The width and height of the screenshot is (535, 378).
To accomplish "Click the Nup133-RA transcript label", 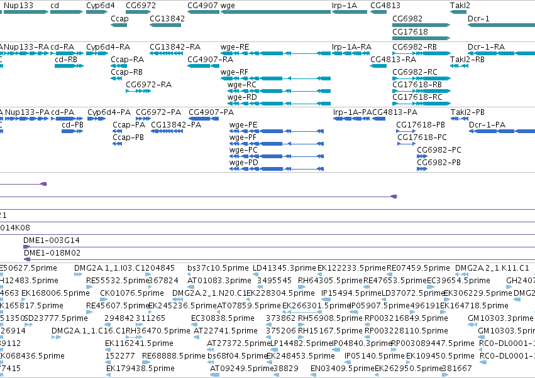I will pos(26,46).
